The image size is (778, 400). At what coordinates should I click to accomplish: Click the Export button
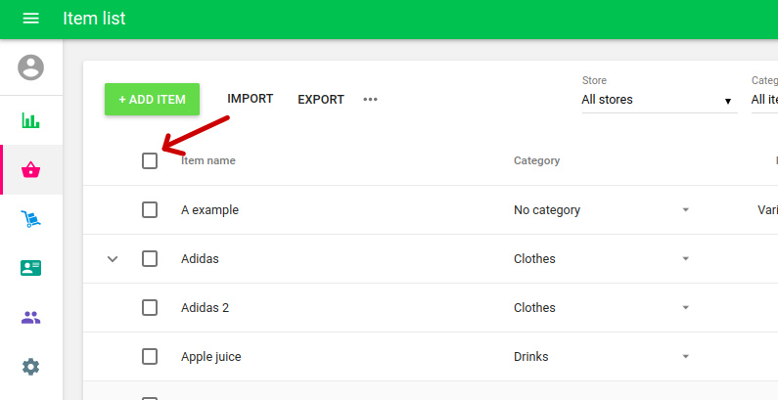click(321, 99)
